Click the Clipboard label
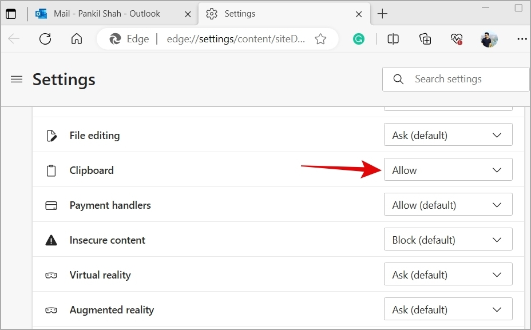 tap(92, 170)
